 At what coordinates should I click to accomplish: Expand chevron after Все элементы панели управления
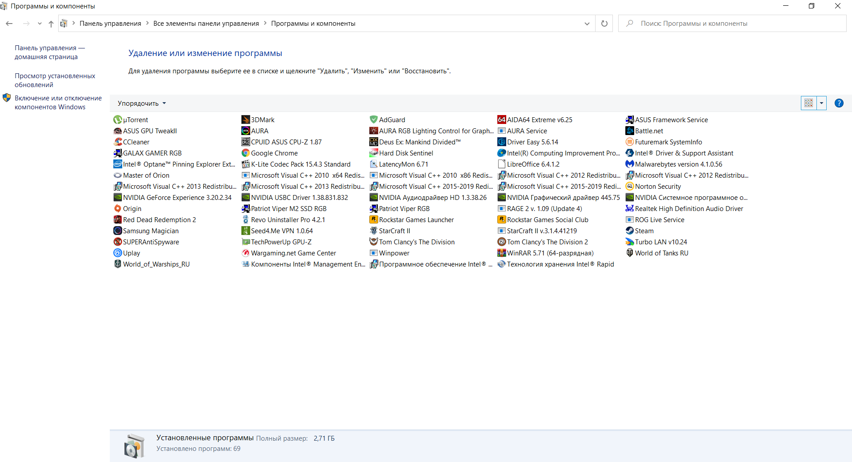(265, 24)
